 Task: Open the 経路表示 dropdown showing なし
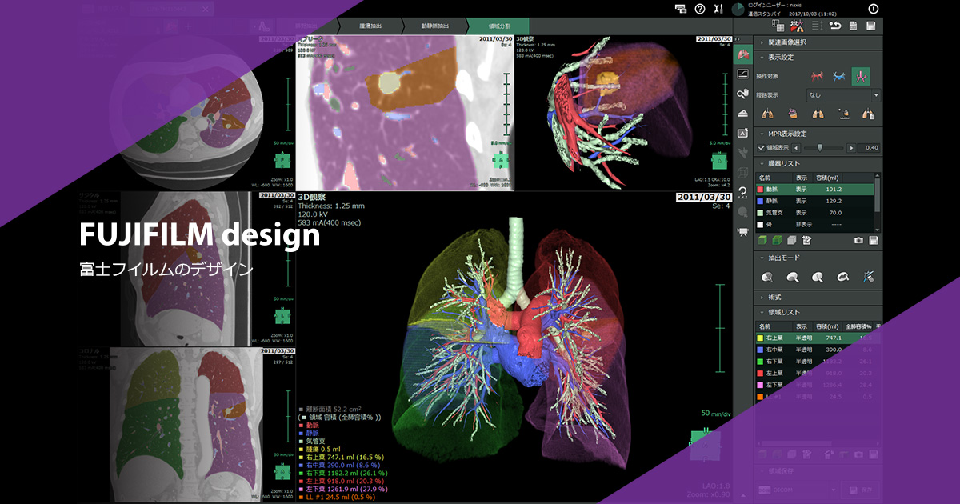click(843, 95)
